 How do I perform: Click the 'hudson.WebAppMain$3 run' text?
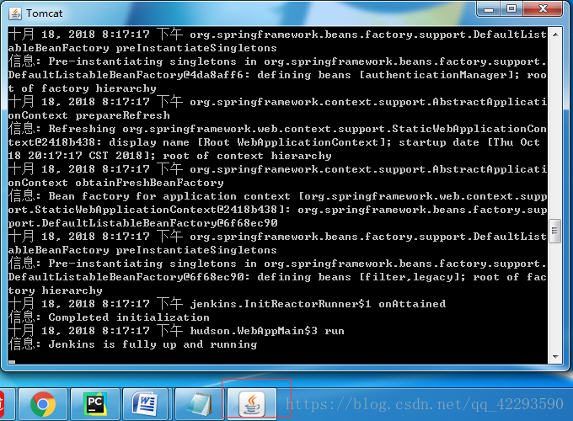[267, 331]
